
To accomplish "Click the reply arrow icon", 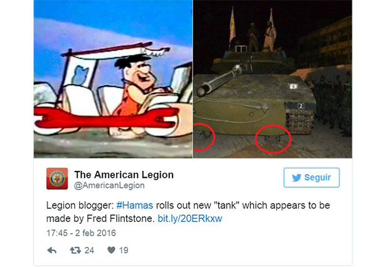I will coord(52,251).
